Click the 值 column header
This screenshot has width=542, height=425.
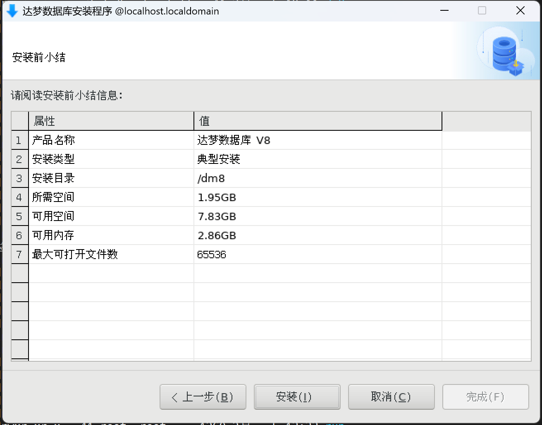pyautogui.click(x=318, y=121)
